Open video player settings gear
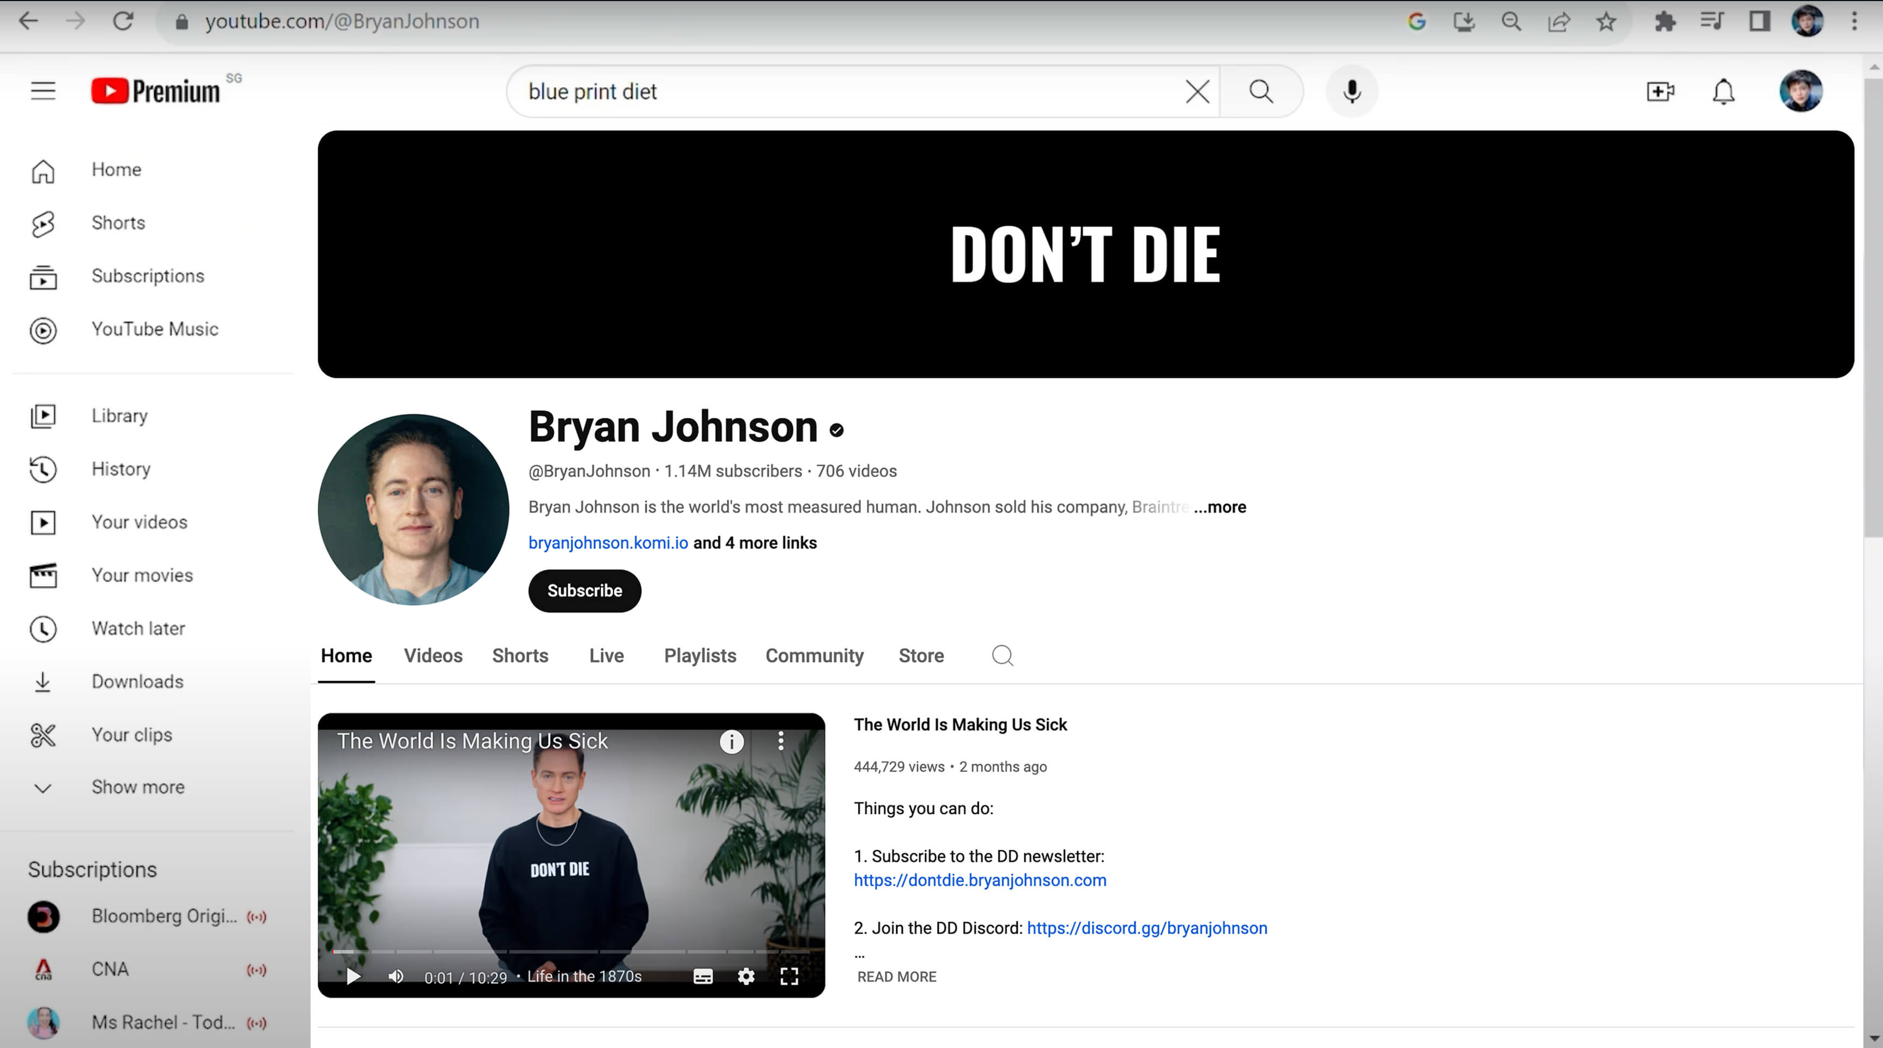 tap(745, 977)
